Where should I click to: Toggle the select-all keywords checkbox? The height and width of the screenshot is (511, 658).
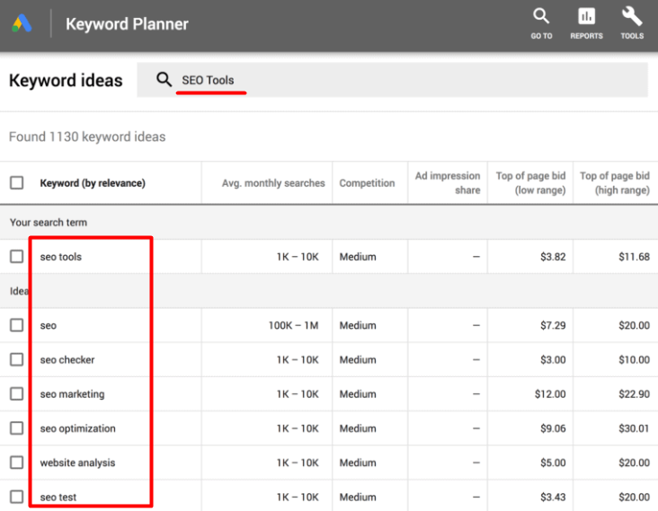coord(16,183)
